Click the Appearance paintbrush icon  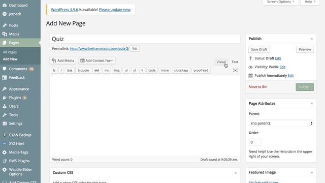(x=5, y=89)
